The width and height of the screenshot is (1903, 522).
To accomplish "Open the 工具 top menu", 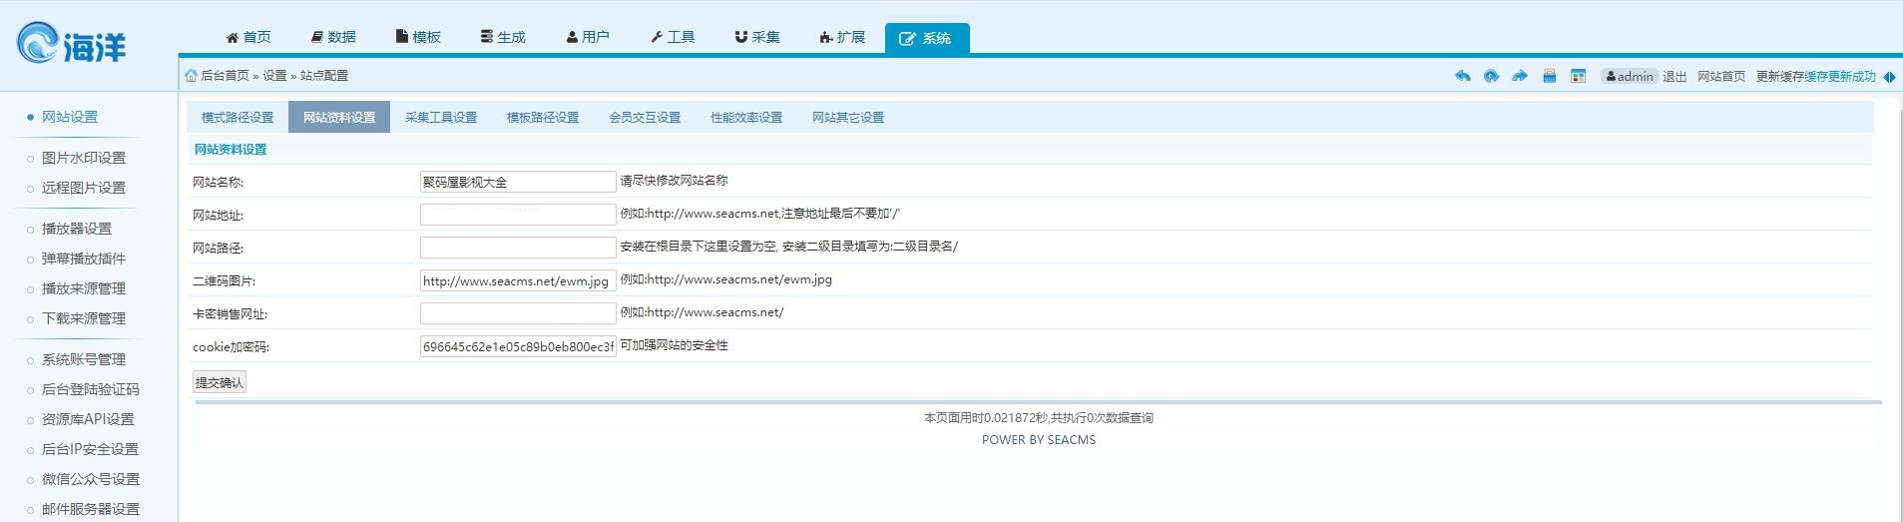I will 673,37.
